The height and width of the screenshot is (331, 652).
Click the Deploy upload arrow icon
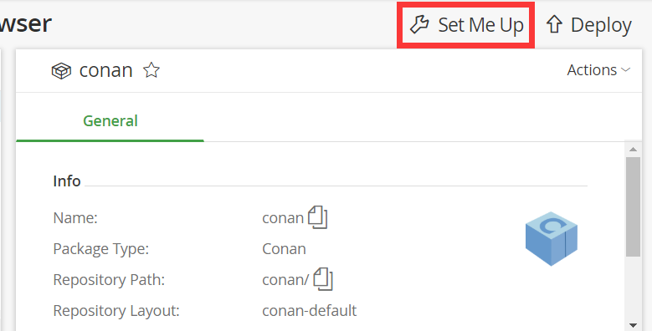pyautogui.click(x=554, y=24)
